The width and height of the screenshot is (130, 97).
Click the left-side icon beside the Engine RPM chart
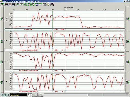(x=2, y=19)
